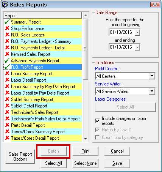Click red X icon beside Shop Performance

7,28
